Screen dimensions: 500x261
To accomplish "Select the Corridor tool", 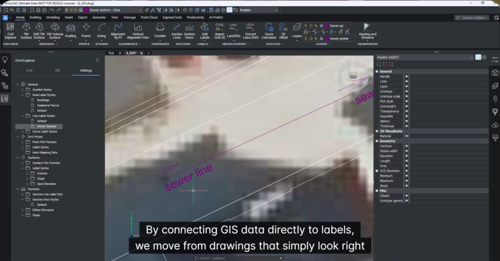I will point(160,31).
